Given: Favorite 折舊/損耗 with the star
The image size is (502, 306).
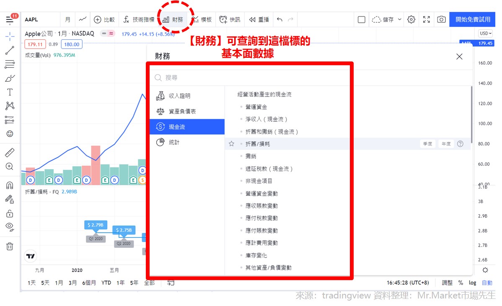Looking at the screenshot, I should (231, 144).
